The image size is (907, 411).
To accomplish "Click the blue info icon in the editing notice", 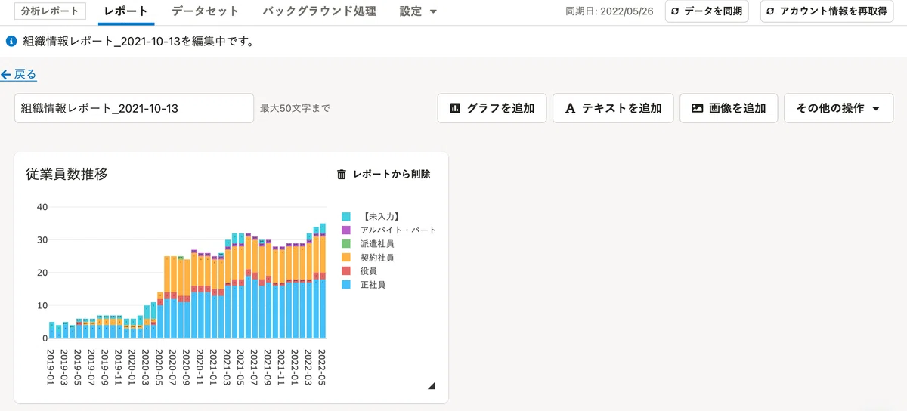I will point(11,41).
